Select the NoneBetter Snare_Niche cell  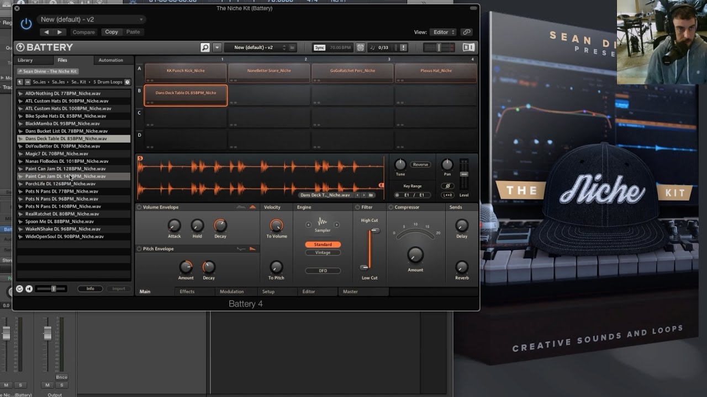(269, 73)
